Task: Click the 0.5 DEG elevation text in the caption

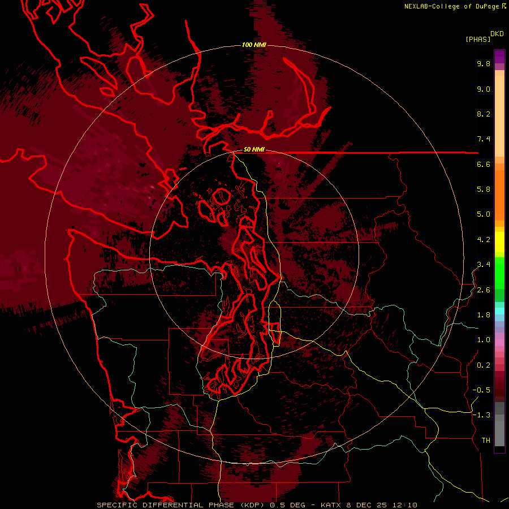Action: click(287, 505)
